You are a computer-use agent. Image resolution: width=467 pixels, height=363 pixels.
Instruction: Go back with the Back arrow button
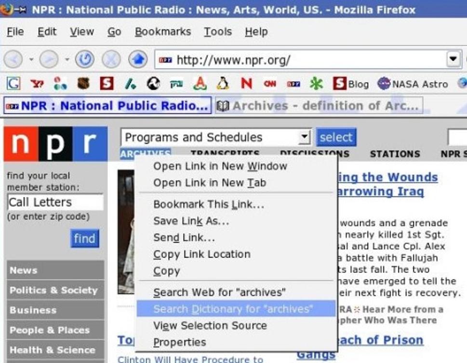(13, 59)
